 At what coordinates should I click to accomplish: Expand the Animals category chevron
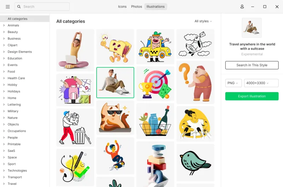[x=4, y=25]
